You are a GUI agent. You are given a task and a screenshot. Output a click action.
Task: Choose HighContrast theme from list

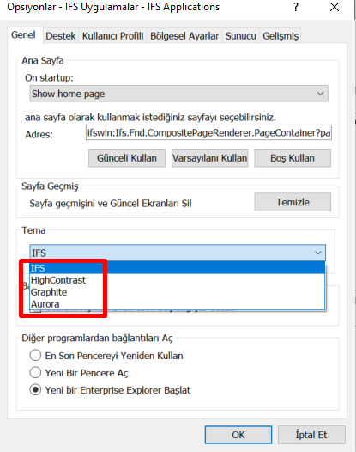coord(178,280)
